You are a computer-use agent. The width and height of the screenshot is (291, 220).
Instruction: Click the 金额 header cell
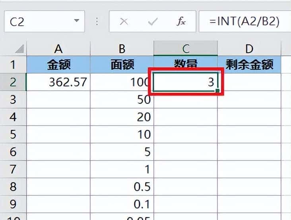click(58, 65)
